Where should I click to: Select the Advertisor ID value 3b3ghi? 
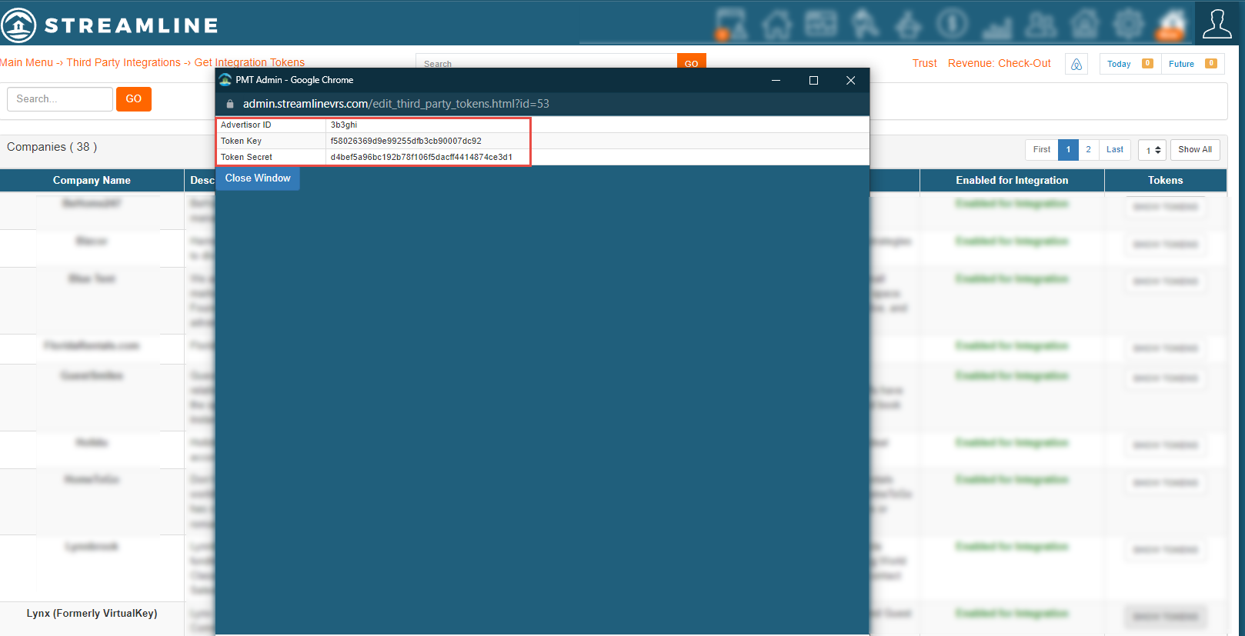(x=344, y=125)
